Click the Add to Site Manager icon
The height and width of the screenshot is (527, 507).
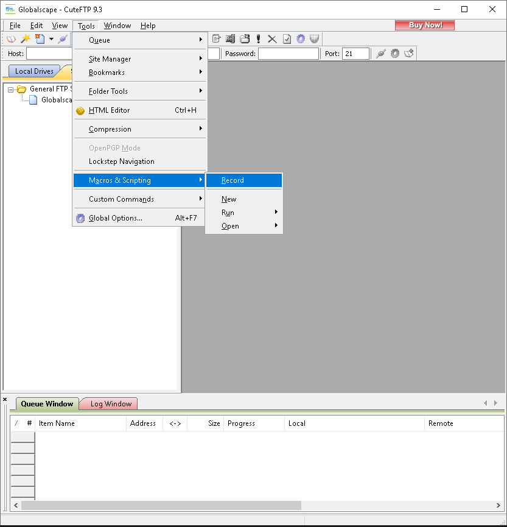(408, 54)
